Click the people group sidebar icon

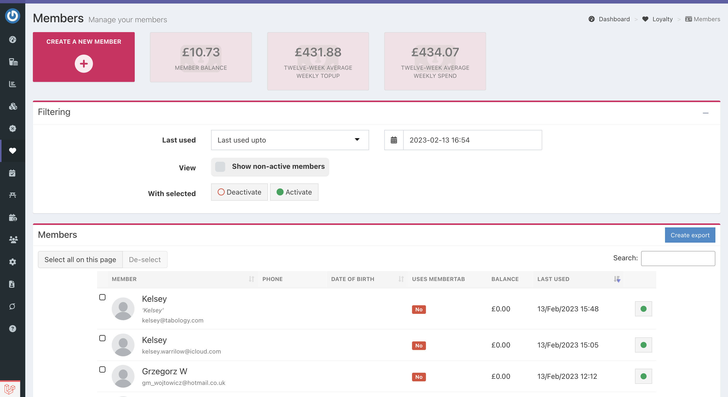[x=12, y=240]
